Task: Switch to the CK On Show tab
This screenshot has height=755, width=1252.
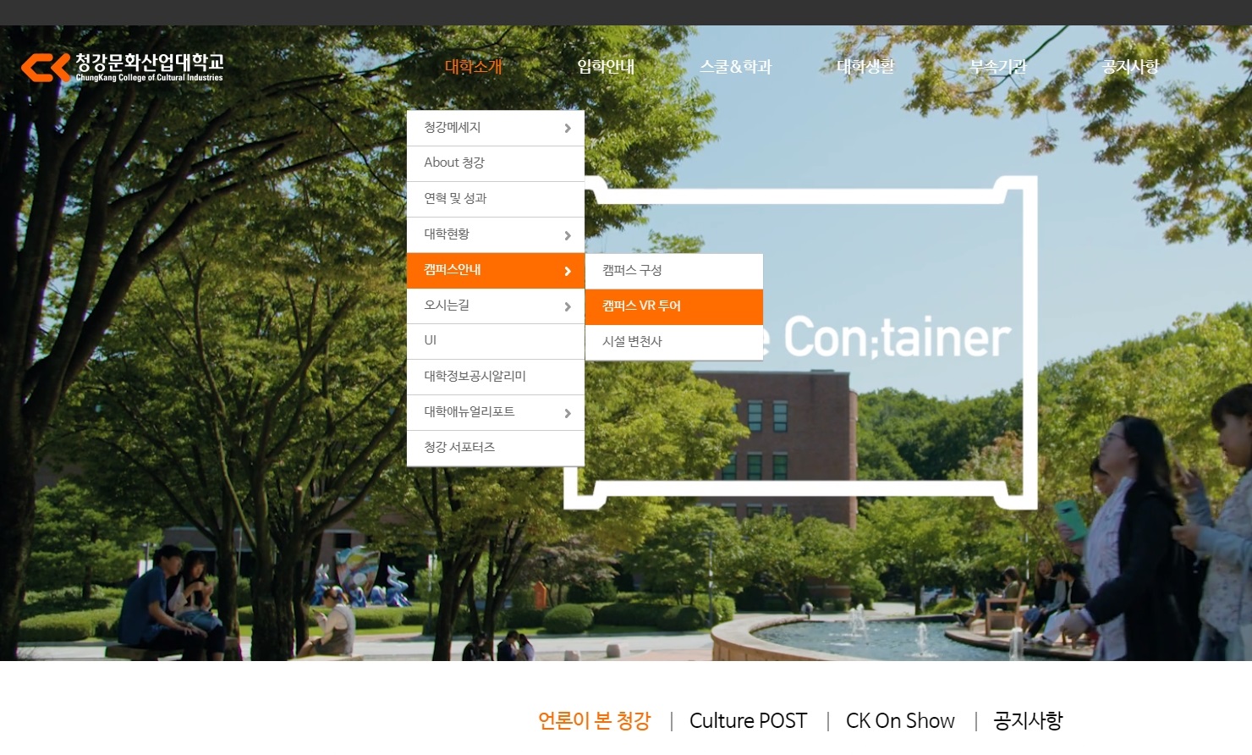Action: (900, 721)
